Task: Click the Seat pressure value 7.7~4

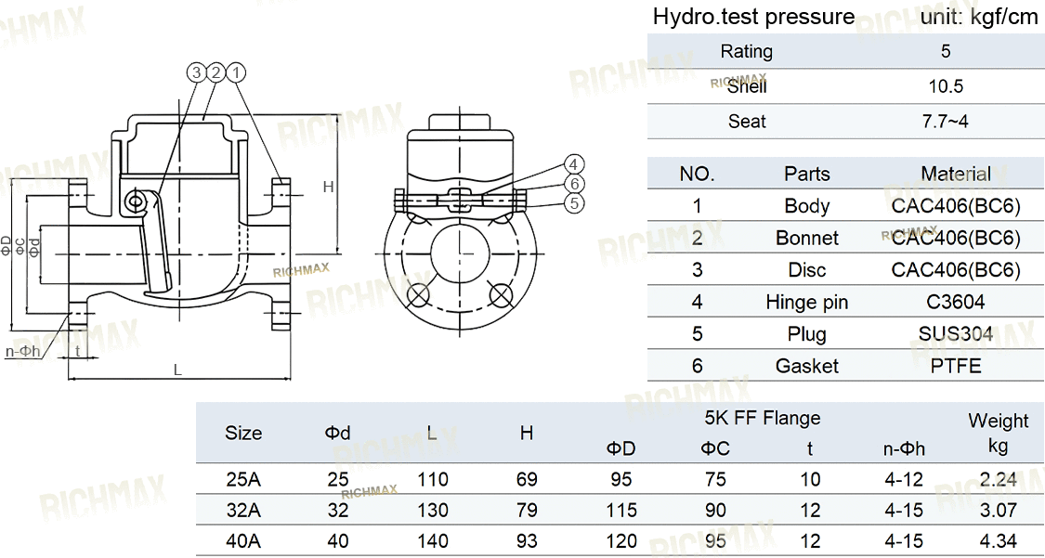Action: [946, 122]
